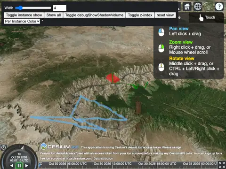This screenshot has width=226, height=169.
Task: Click the Width value input field
Action: pyautogui.click(x=59, y=8)
